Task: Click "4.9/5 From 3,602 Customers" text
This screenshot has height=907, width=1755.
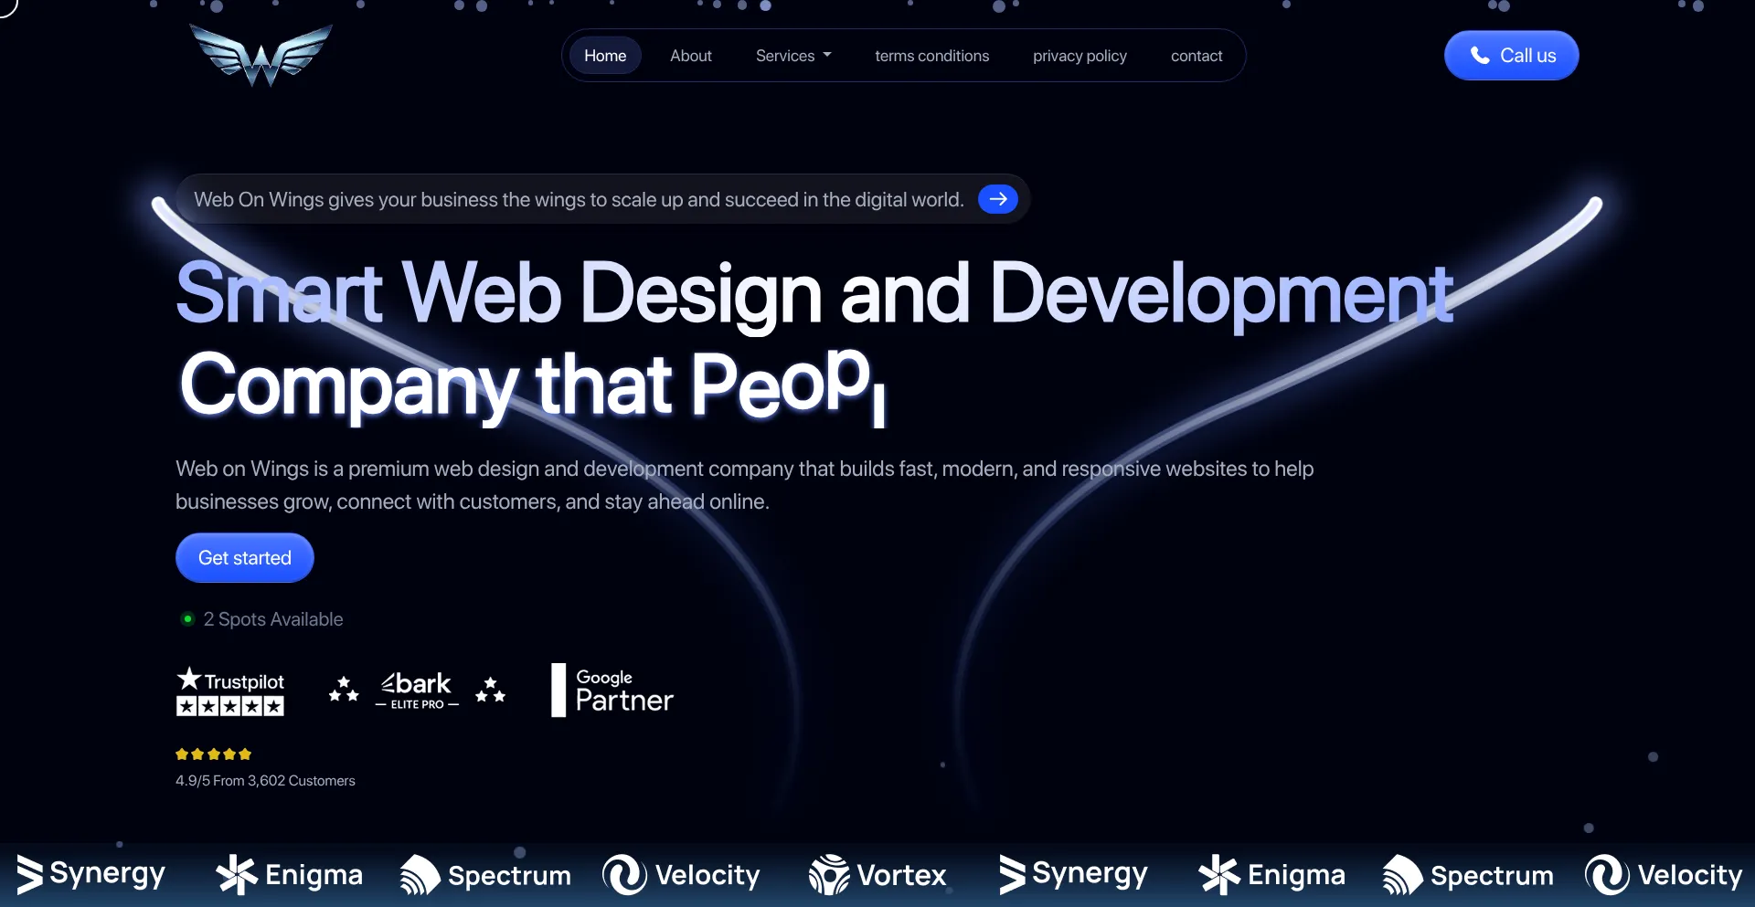Action: click(265, 781)
